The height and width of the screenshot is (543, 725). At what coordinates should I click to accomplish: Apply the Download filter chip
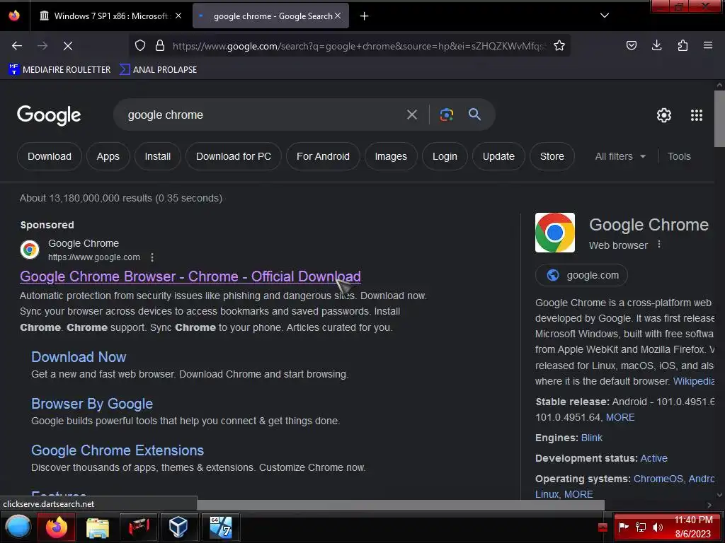click(x=50, y=156)
